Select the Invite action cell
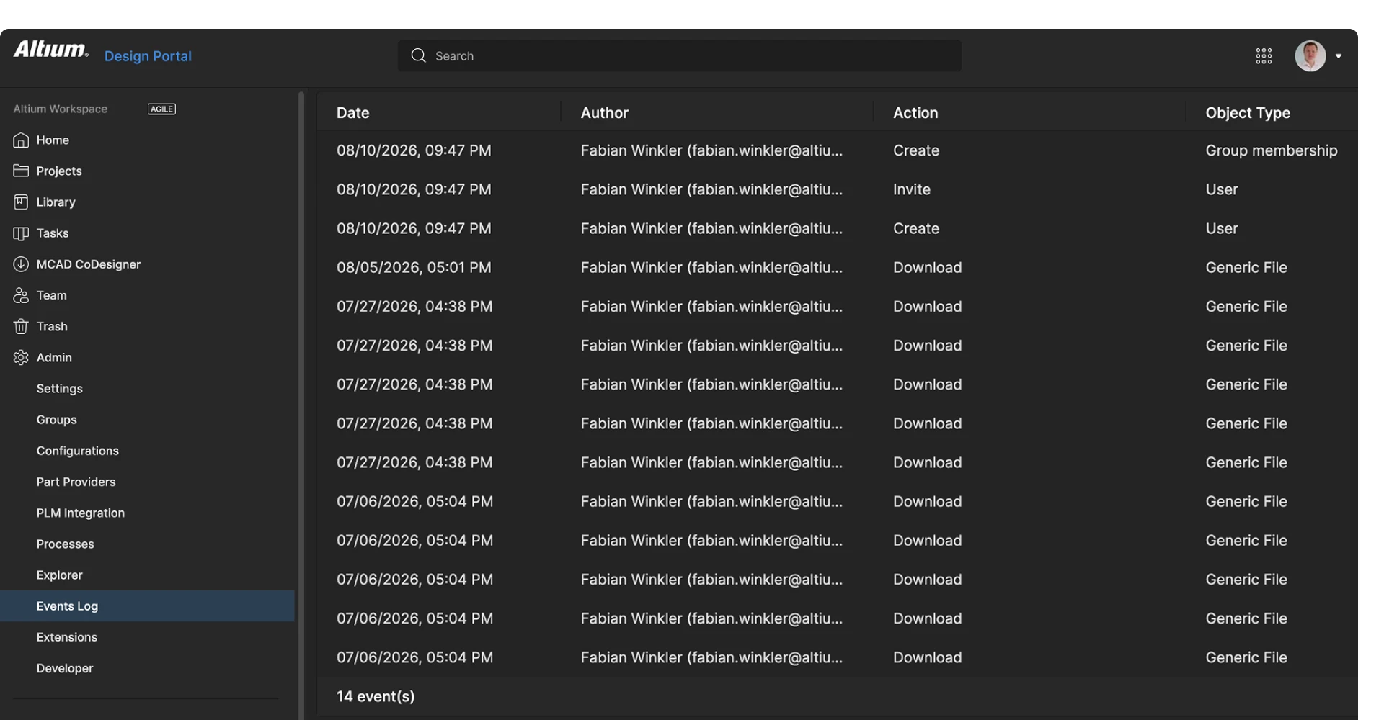Viewport: 1384px width, 720px height. tap(912, 189)
